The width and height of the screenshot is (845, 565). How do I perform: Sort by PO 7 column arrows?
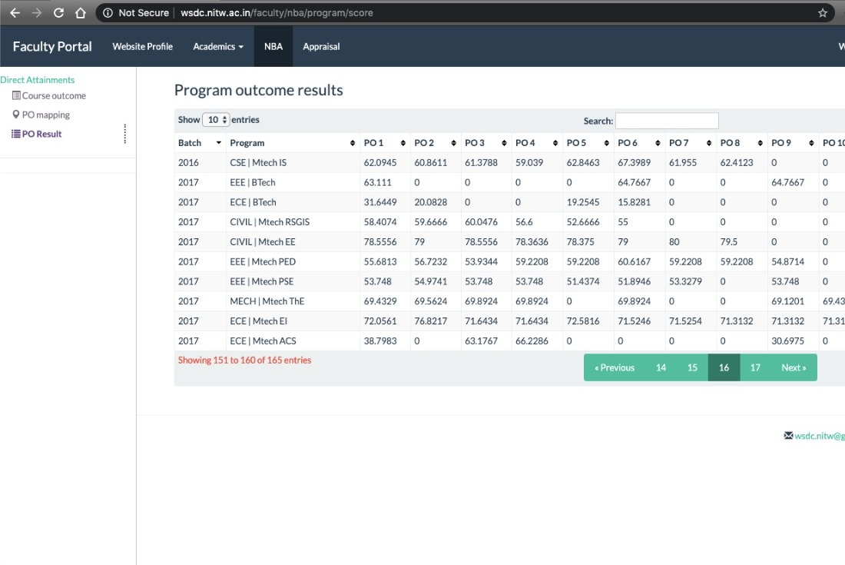(709, 143)
